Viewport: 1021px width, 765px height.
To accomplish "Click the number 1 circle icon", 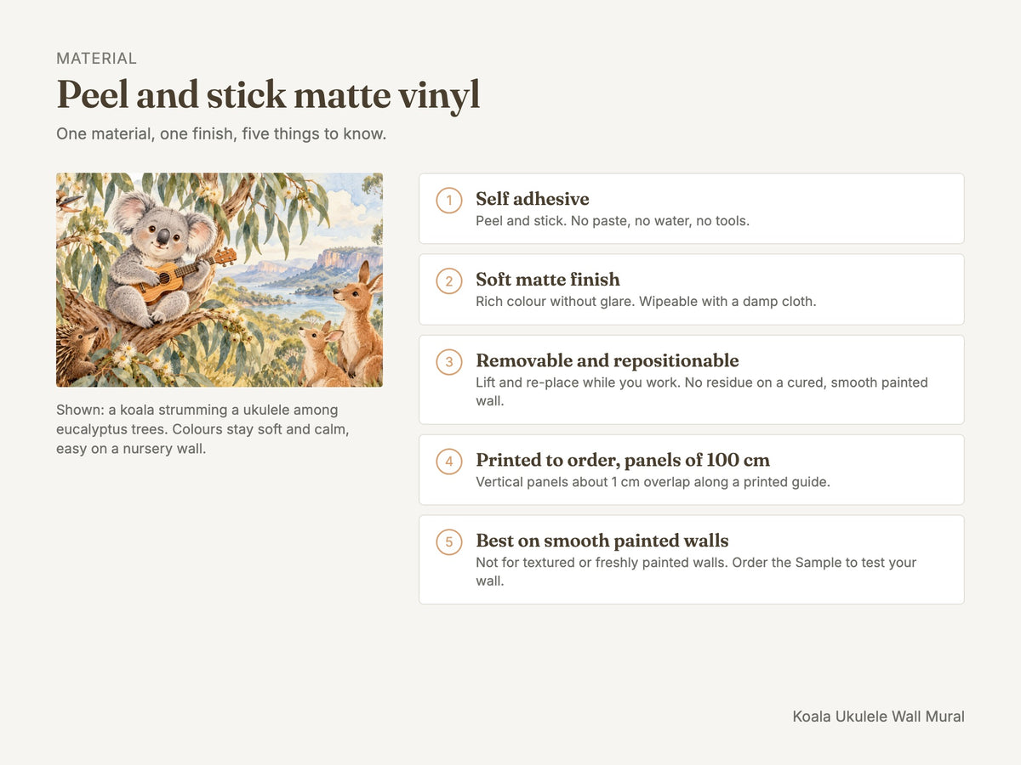I will (449, 201).
